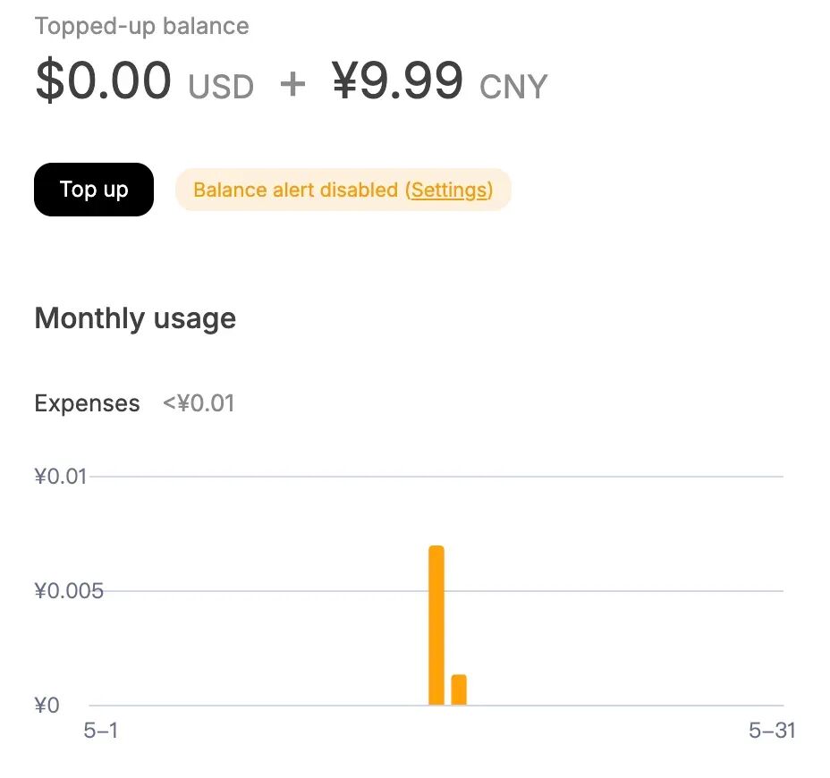Select the Balance alert disabled badge
This screenshot has width=830, height=778.
343,190
